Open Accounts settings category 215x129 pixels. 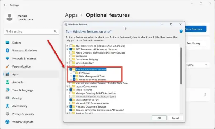(31, 82)
